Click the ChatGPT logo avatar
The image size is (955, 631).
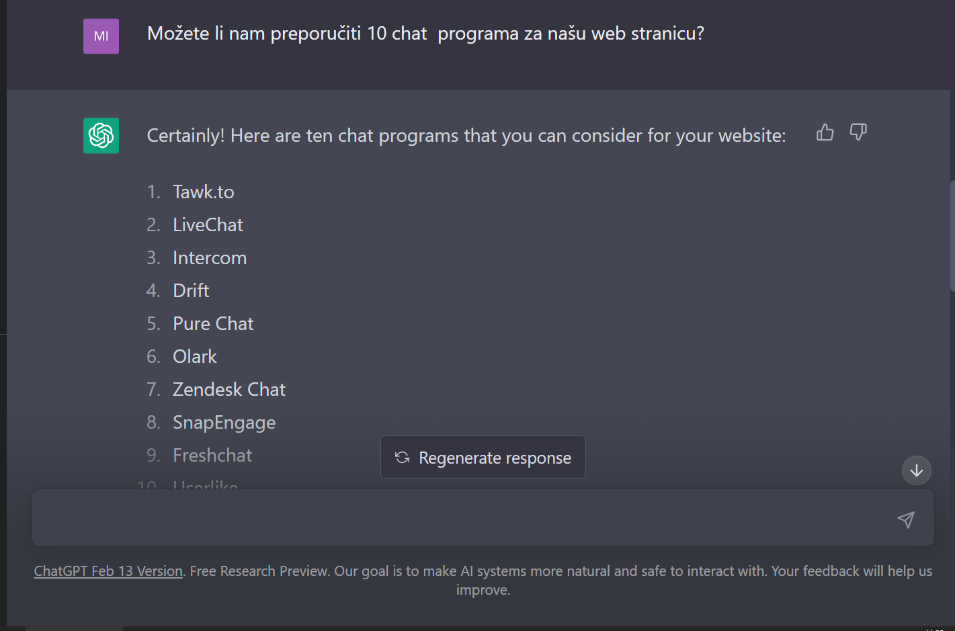pyautogui.click(x=101, y=136)
